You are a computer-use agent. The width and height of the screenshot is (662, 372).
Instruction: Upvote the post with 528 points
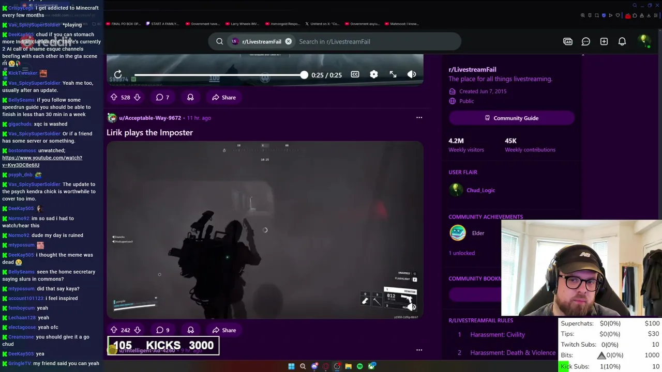point(114,97)
